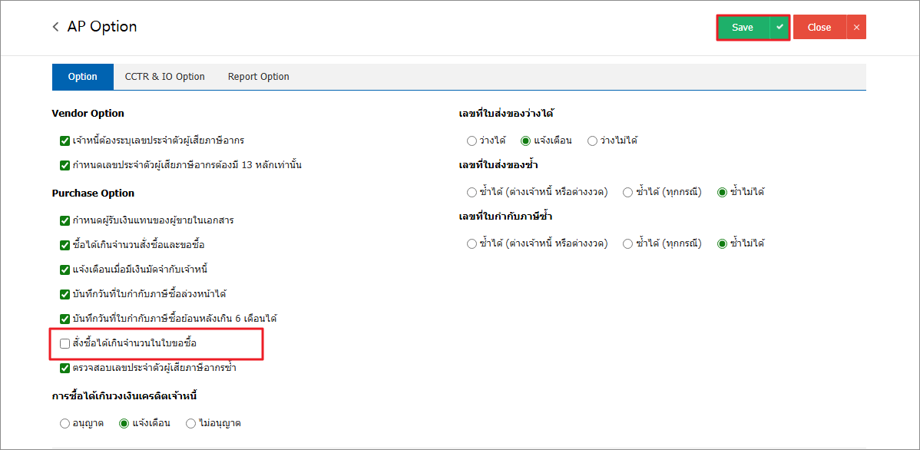Select ซ้ำได้ (ต่างเจ้าหนี้ หรือต่างงวด) under เลขที่ใบกำกับภาษีซ้ำ
Screen dimensions: 920x450
click(x=472, y=243)
